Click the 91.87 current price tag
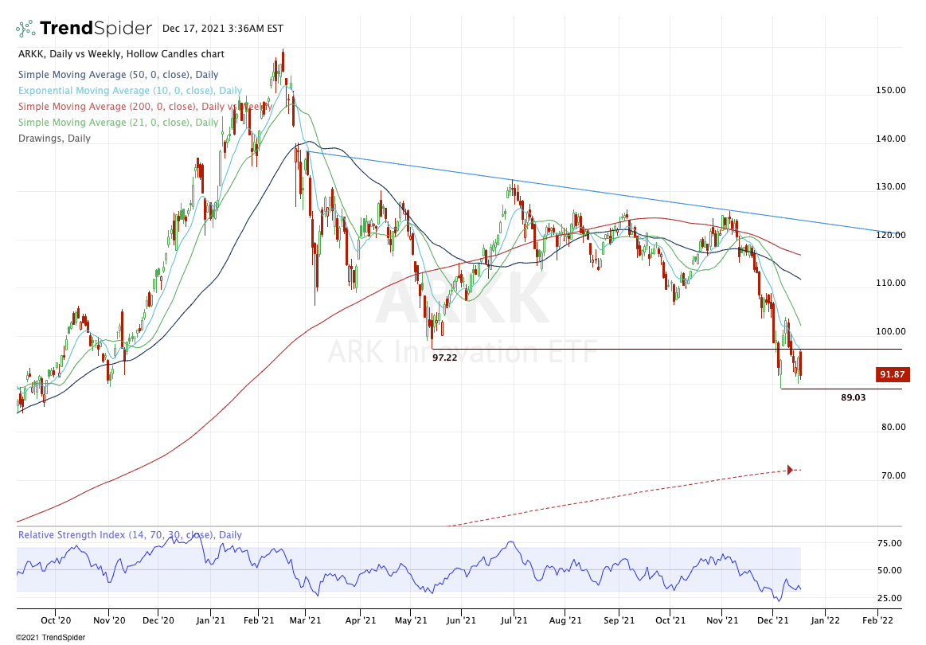 pos(893,374)
